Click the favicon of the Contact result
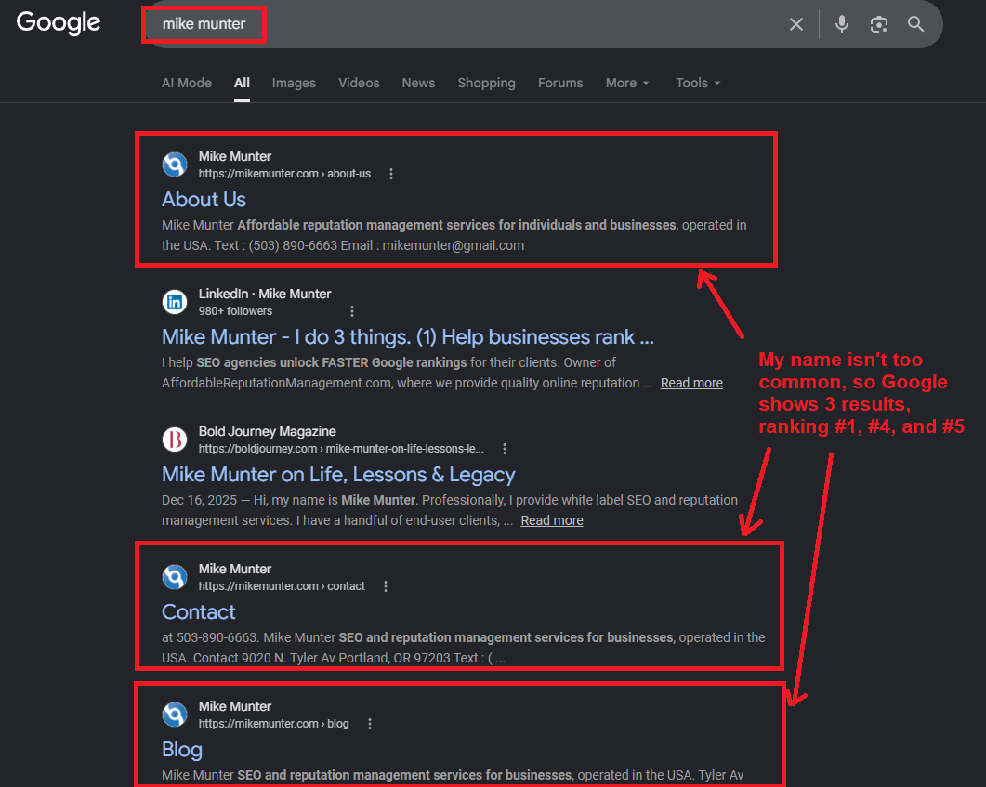This screenshot has height=787, width=986. coord(175,577)
